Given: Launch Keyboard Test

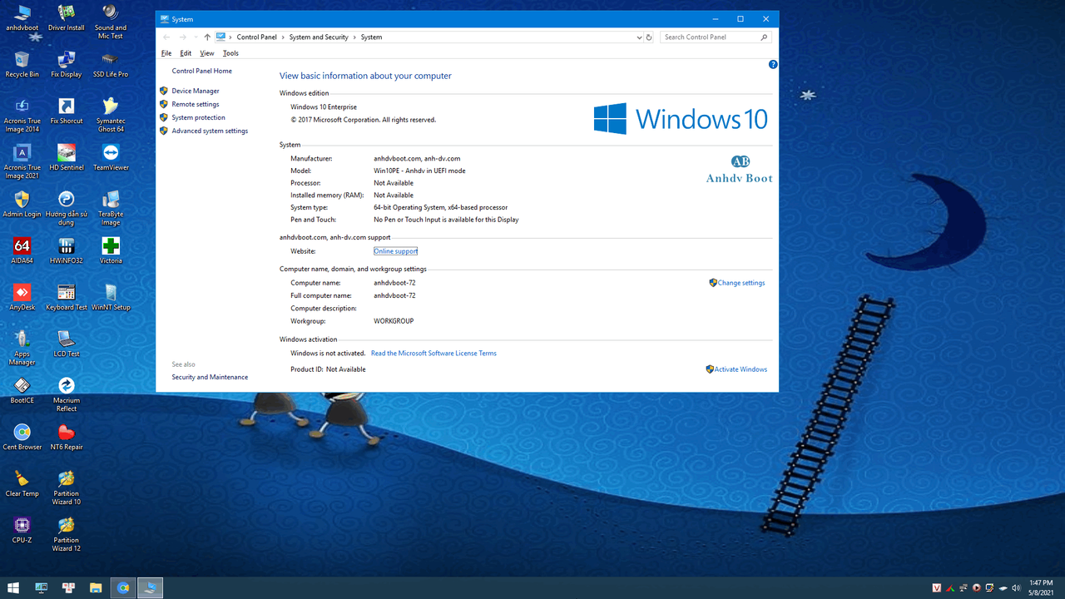Looking at the screenshot, I should click(x=67, y=298).
